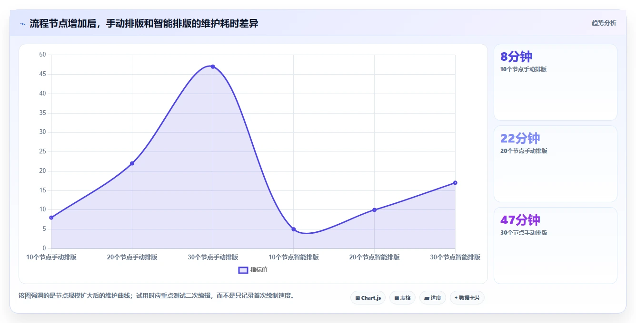This screenshot has height=323, width=636.
Task: Click the y-axis value 0
Action: pos(44,248)
